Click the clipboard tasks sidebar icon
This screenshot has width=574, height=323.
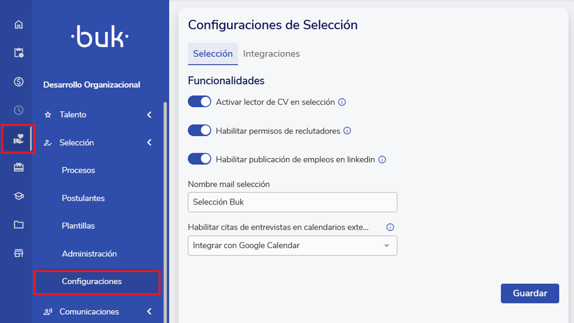(x=19, y=53)
